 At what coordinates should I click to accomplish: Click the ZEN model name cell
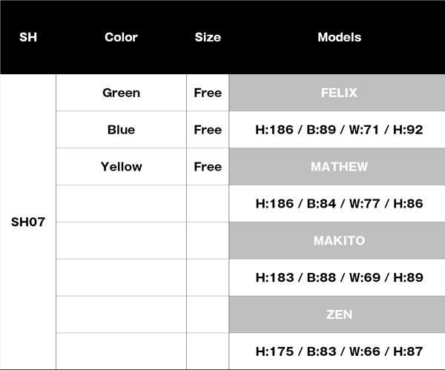pyautogui.click(x=339, y=314)
